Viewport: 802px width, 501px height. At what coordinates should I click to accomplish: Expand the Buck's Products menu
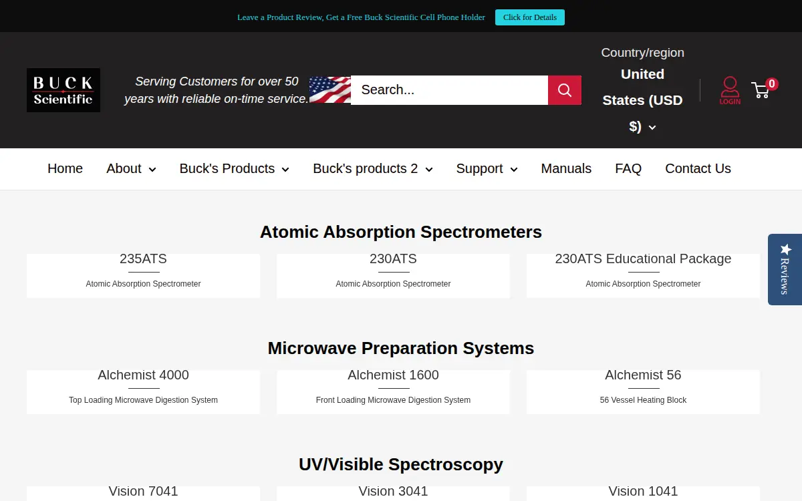[x=234, y=168]
